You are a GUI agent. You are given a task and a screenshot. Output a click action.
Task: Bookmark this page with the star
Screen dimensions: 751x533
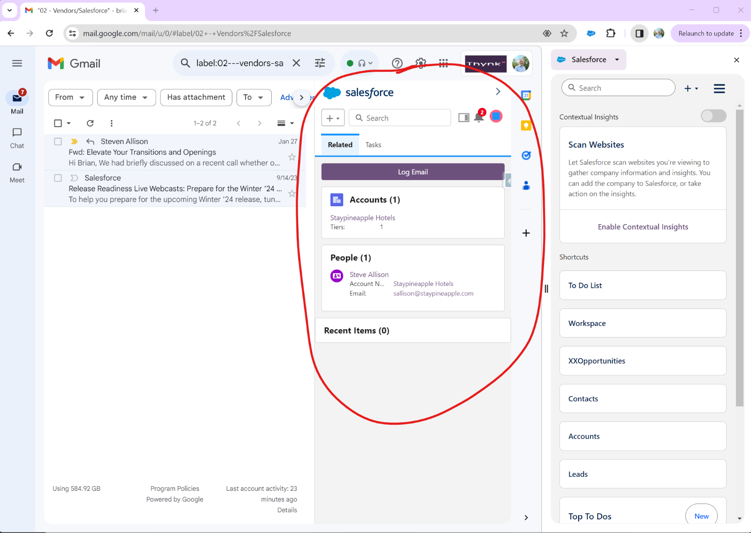pos(564,33)
